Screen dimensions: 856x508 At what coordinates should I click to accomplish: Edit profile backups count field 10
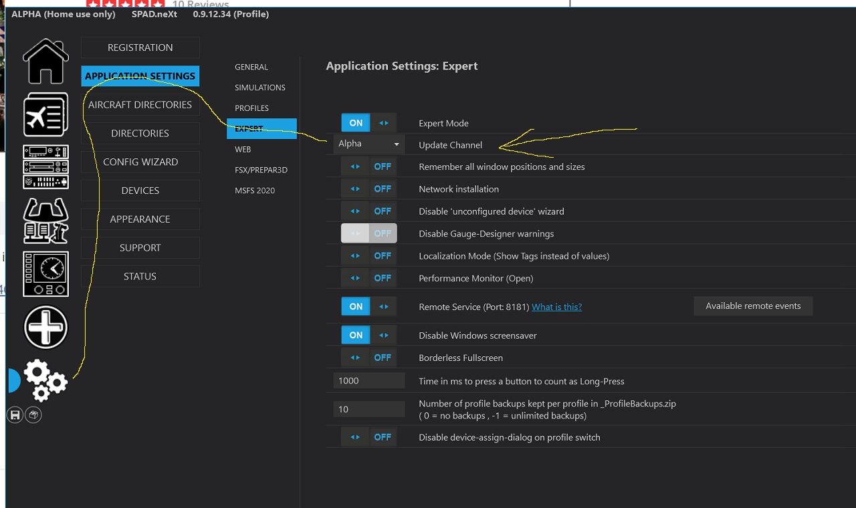tap(369, 409)
